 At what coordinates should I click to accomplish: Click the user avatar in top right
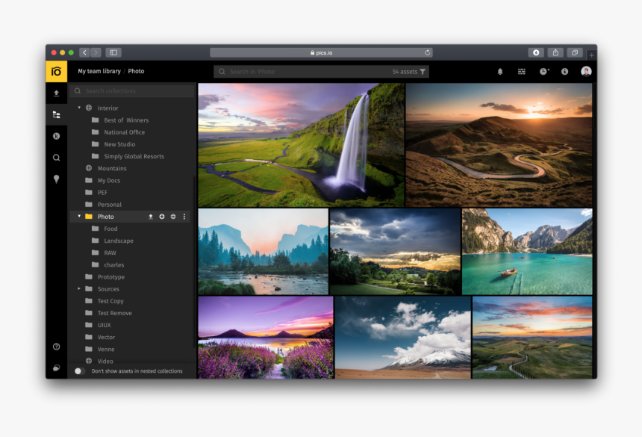(586, 72)
